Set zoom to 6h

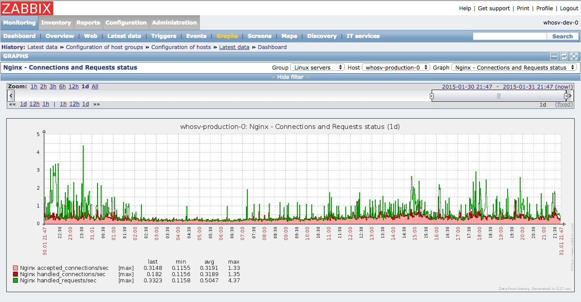click(x=62, y=87)
